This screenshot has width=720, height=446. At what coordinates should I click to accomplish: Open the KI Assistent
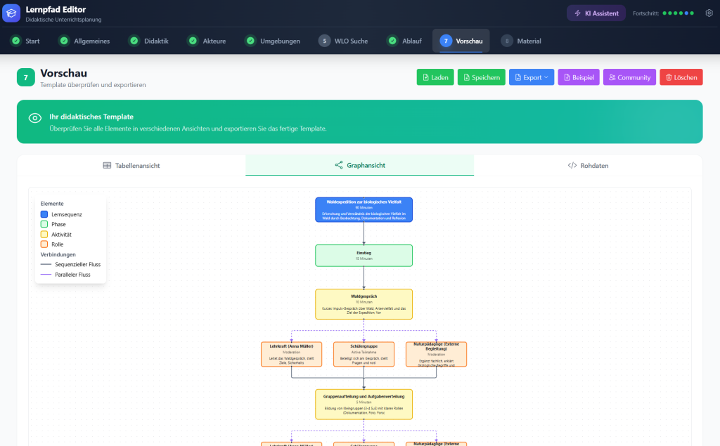(x=596, y=13)
